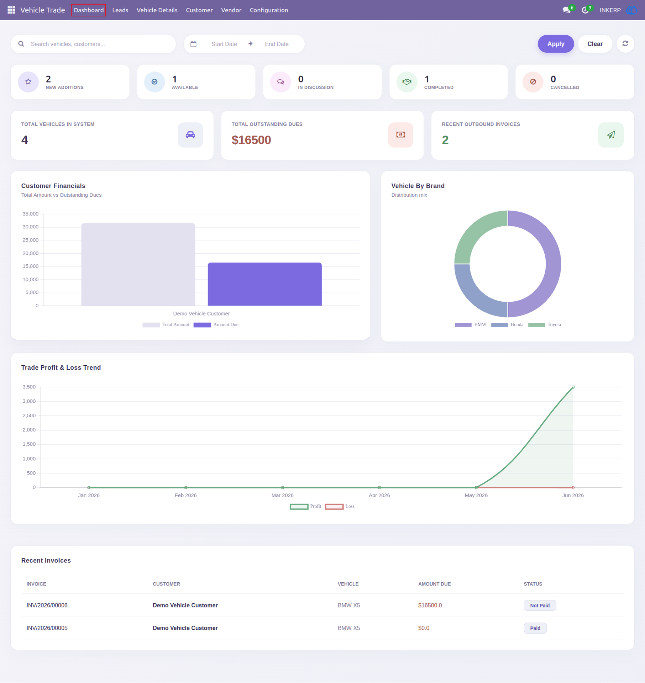Screen dimensions: 645x683
Task: Click the Recent Outbound Invoices count 2
Action: [445, 140]
